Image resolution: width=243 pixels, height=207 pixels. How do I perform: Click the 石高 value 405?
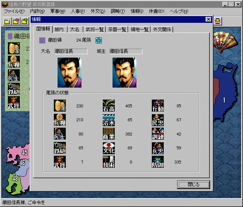pyautogui.click(x=129, y=106)
